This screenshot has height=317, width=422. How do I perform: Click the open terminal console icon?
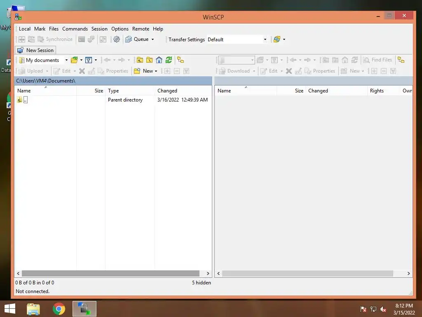[82, 39]
